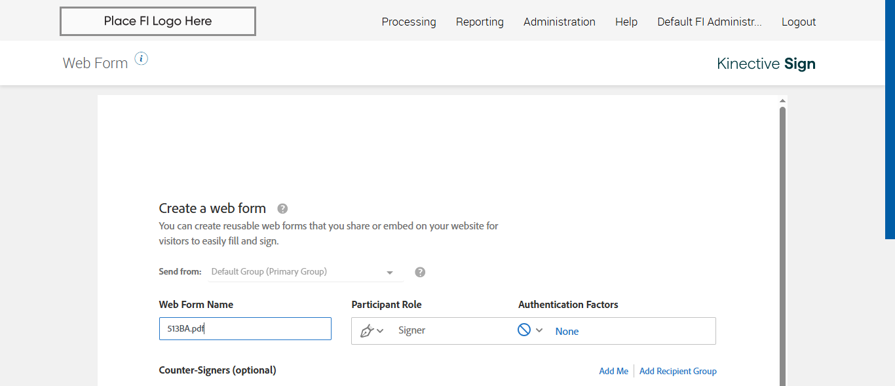895x386 pixels.
Task: Expand the Send from group dropdown
Action: coord(389,272)
